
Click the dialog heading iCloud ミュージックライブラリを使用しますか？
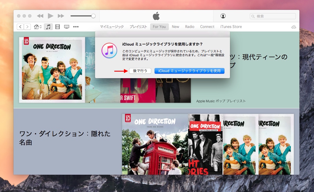click(x=163, y=44)
